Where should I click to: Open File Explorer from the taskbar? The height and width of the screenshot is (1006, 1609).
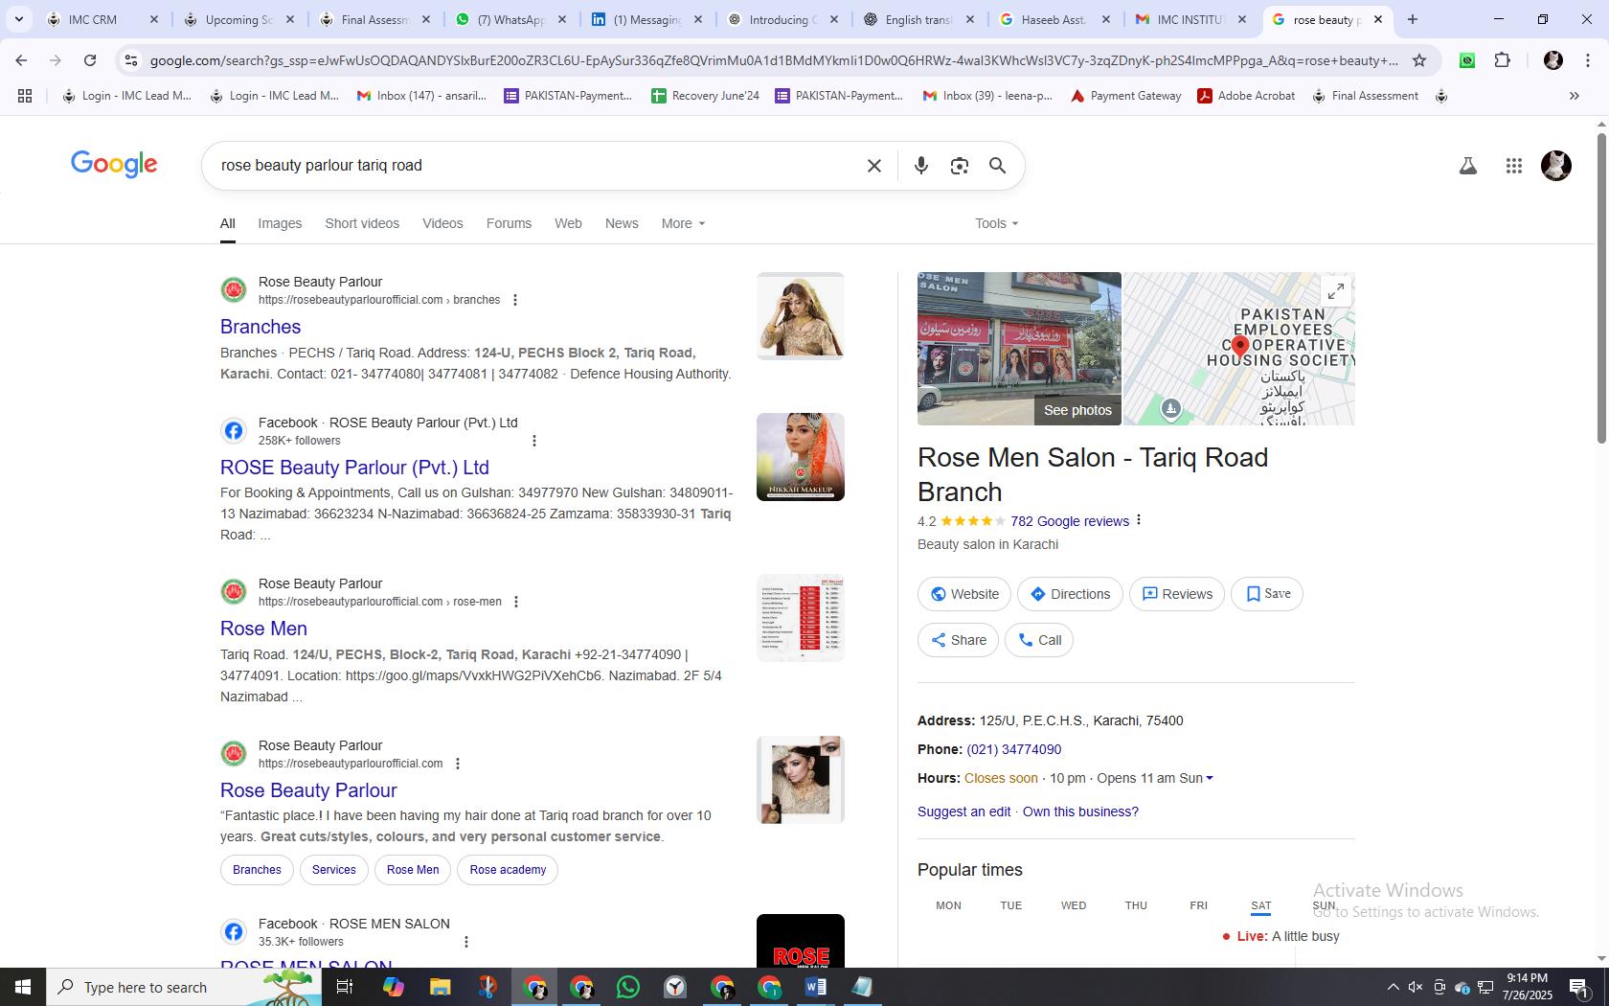point(440,987)
